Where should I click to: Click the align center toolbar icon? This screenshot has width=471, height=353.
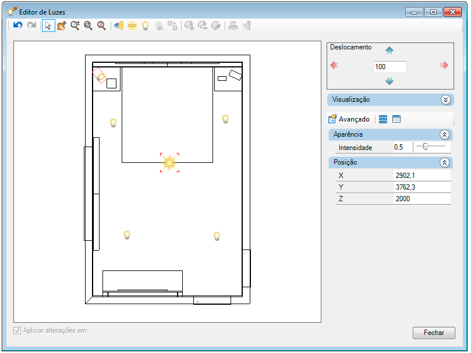(x=233, y=26)
